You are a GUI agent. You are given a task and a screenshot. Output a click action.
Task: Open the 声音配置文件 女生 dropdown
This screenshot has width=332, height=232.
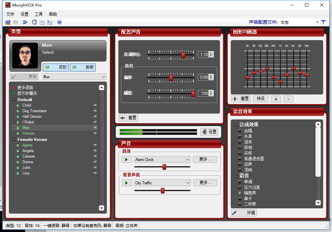click(x=317, y=22)
